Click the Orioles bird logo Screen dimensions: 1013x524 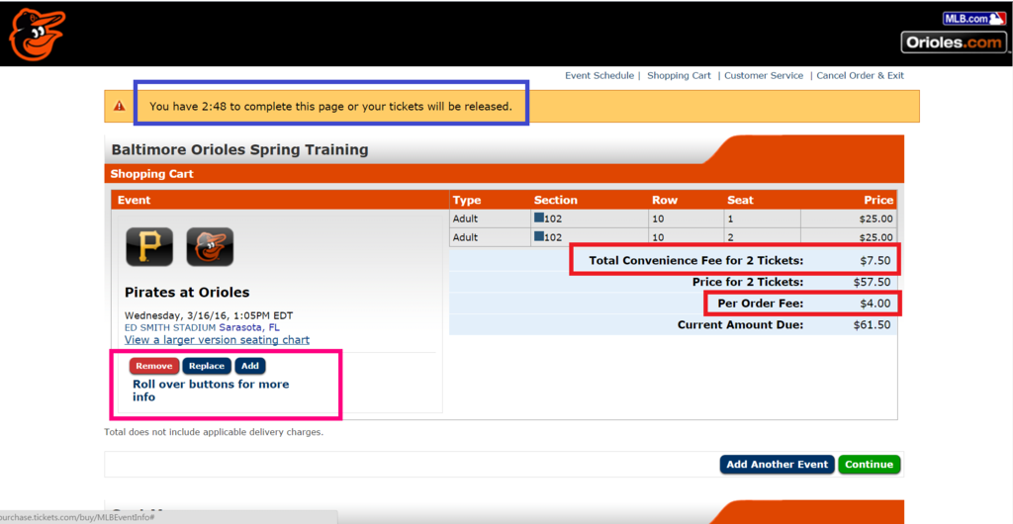[x=38, y=34]
